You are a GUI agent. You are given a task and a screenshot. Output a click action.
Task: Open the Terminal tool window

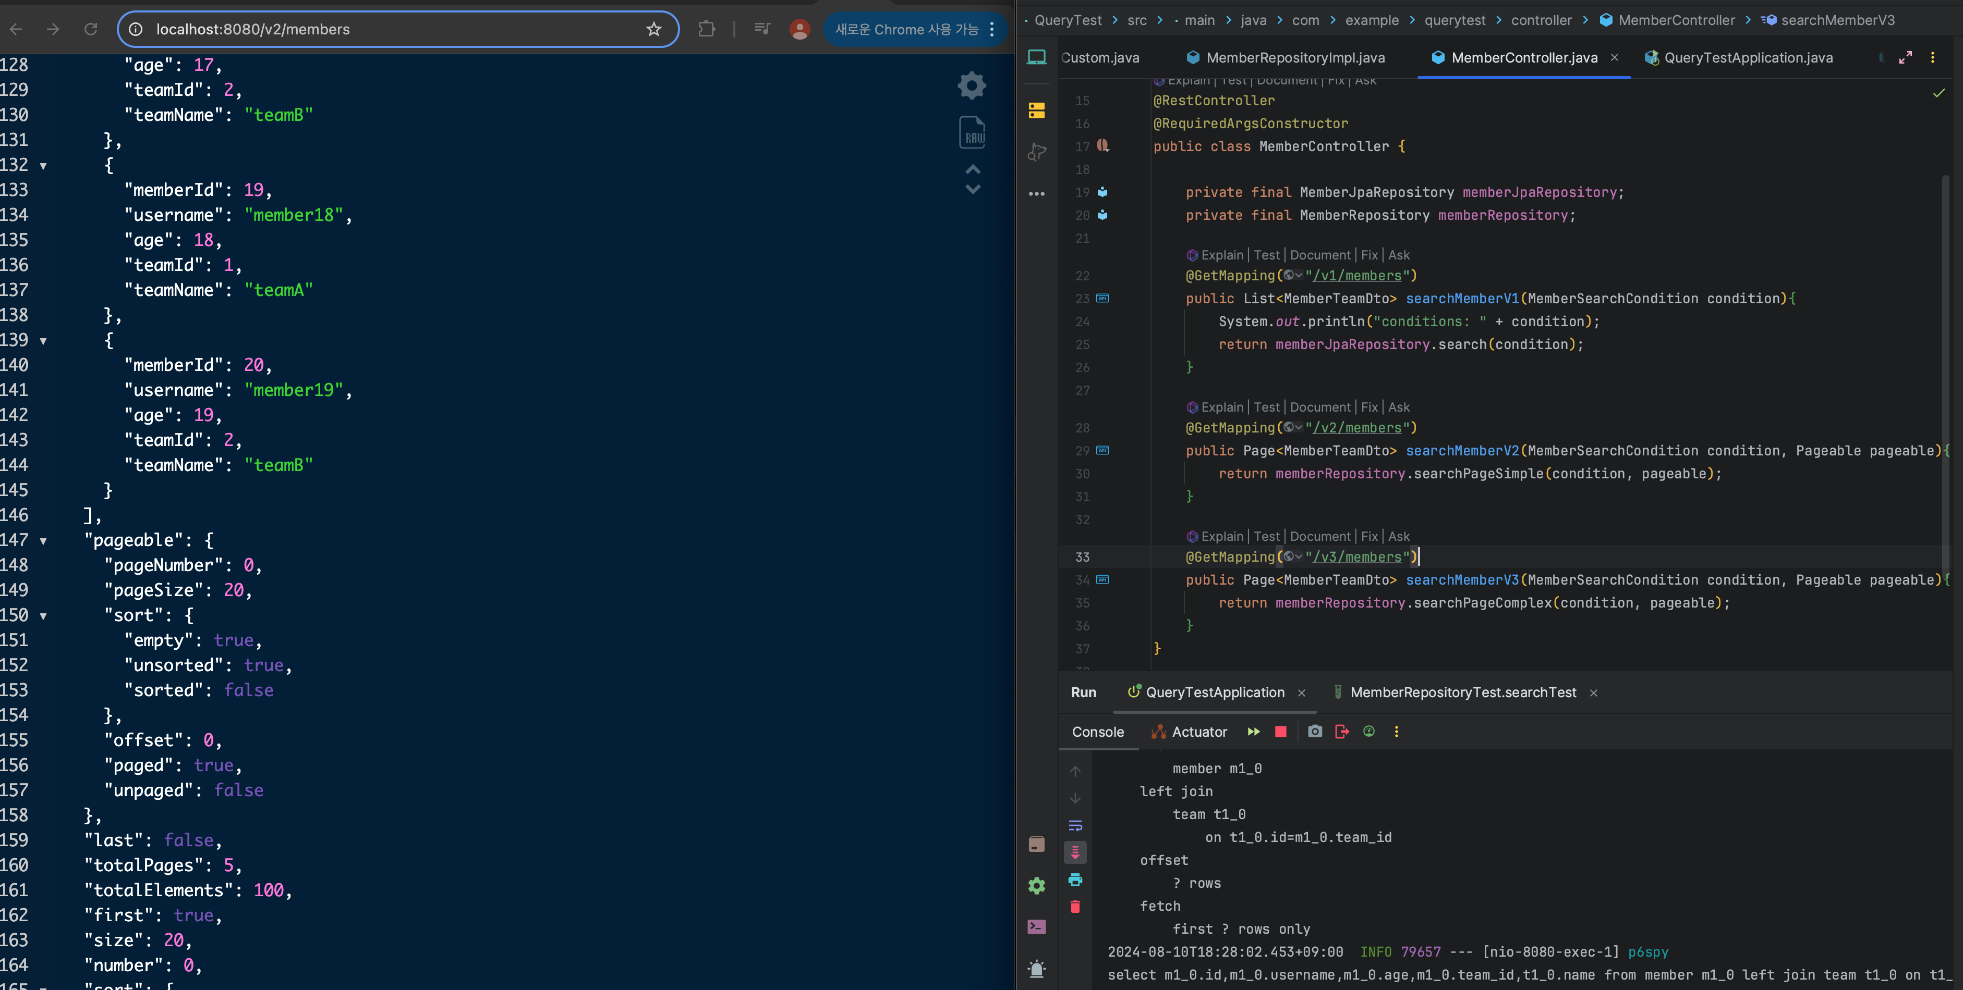click(1036, 927)
